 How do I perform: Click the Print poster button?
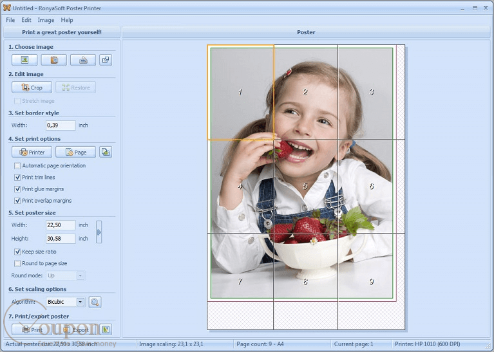32,329
